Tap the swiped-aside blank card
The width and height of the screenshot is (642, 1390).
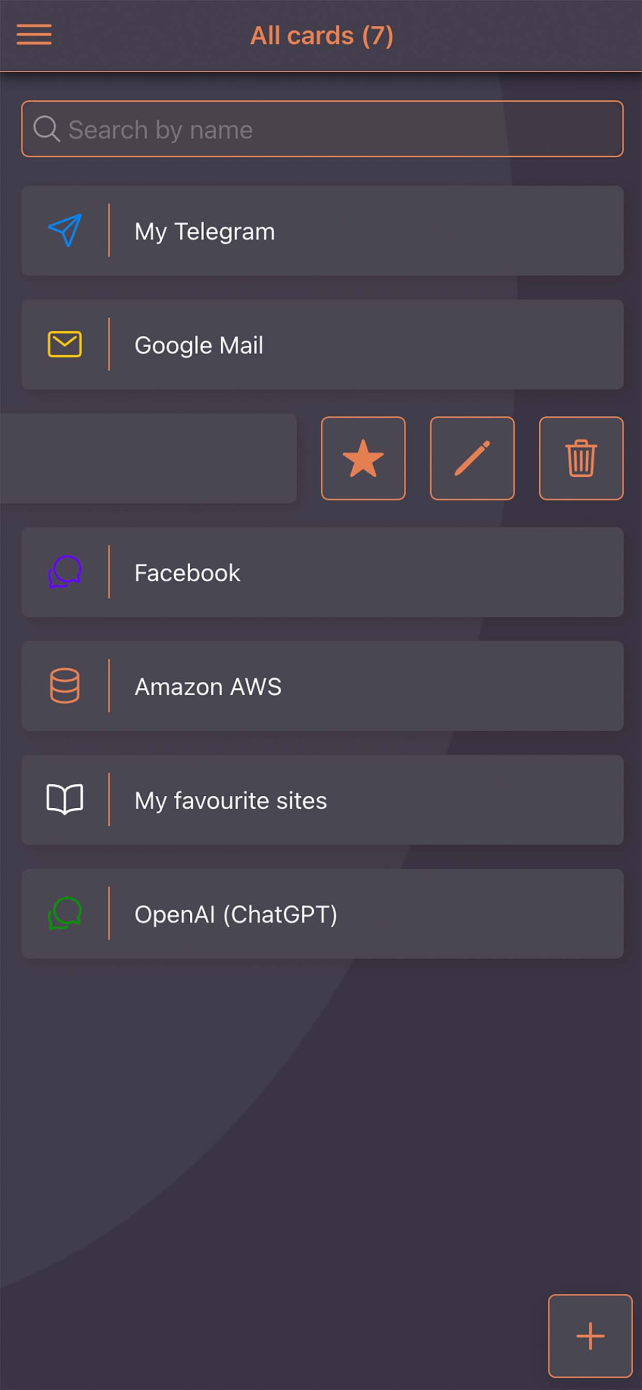coord(148,458)
